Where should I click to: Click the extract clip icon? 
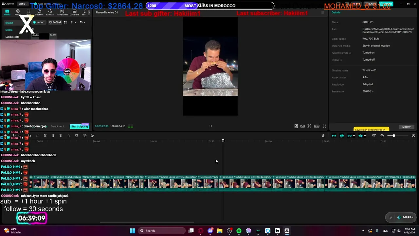tap(84, 136)
